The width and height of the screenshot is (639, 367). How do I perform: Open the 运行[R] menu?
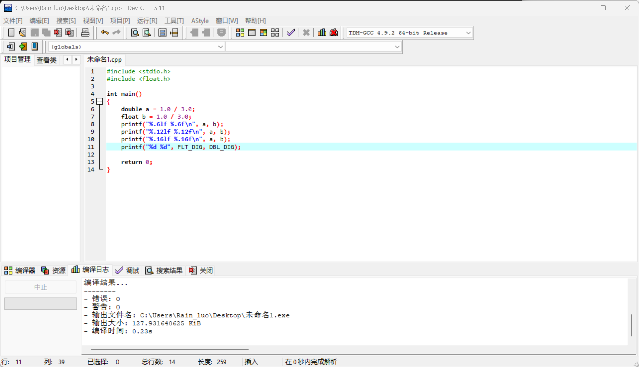tap(147, 21)
